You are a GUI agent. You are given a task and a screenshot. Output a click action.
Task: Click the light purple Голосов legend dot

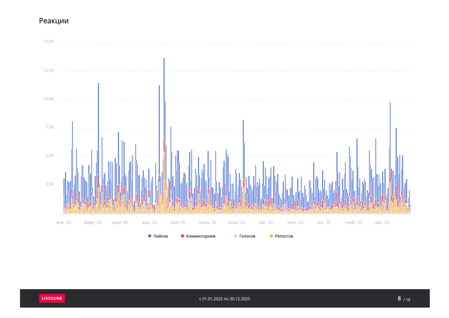coord(236,236)
